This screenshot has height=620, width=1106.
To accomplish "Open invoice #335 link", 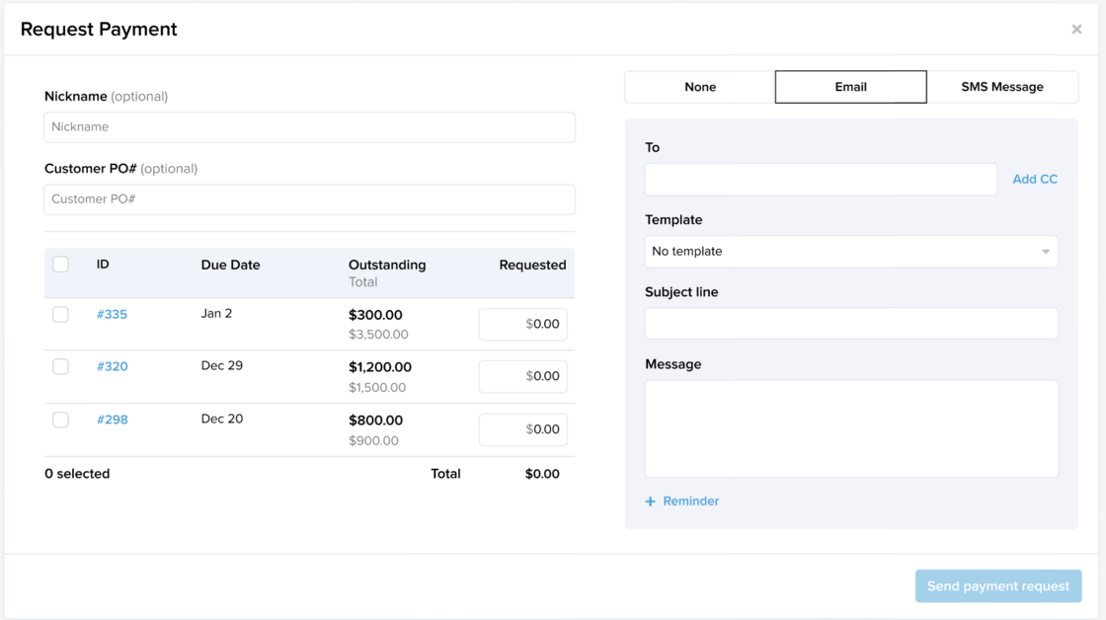I will pos(112,315).
